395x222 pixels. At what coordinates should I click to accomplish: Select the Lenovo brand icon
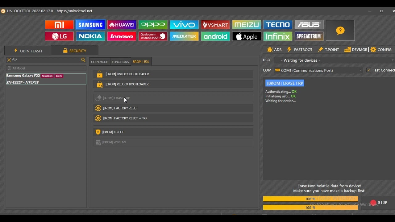tap(122, 36)
